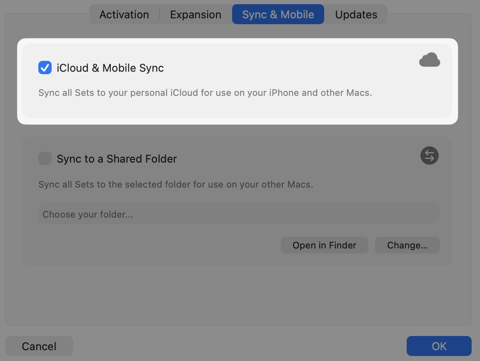480x361 pixels.
Task: Dismiss the dialog with Cancel
Action: tap(39, 346)
